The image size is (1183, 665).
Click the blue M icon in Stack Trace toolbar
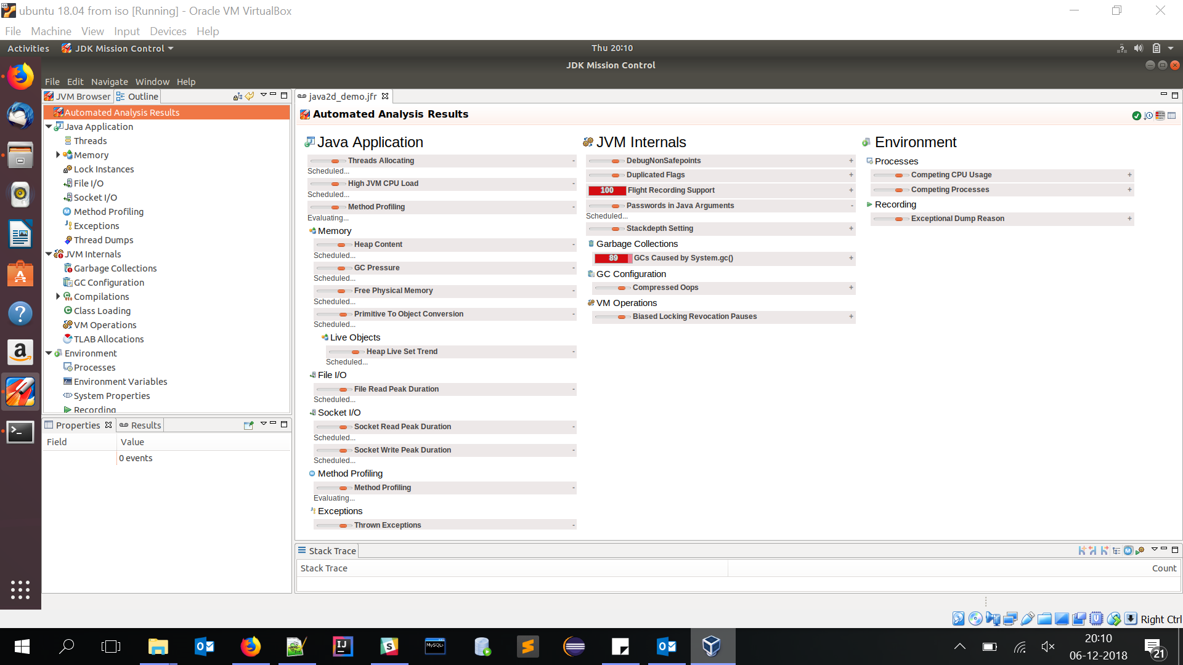click(x=1128, y=550)
